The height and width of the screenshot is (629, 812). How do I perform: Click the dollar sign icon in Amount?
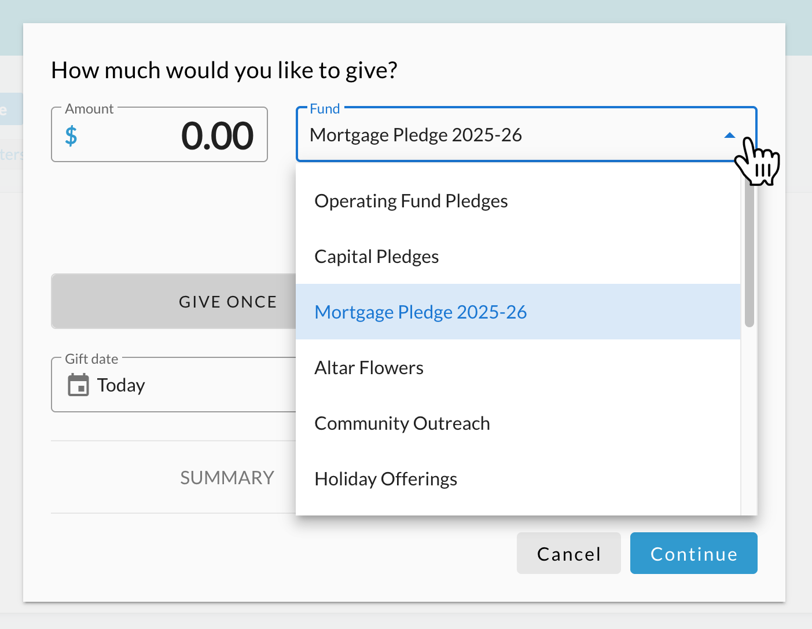(x=71, y=136)
